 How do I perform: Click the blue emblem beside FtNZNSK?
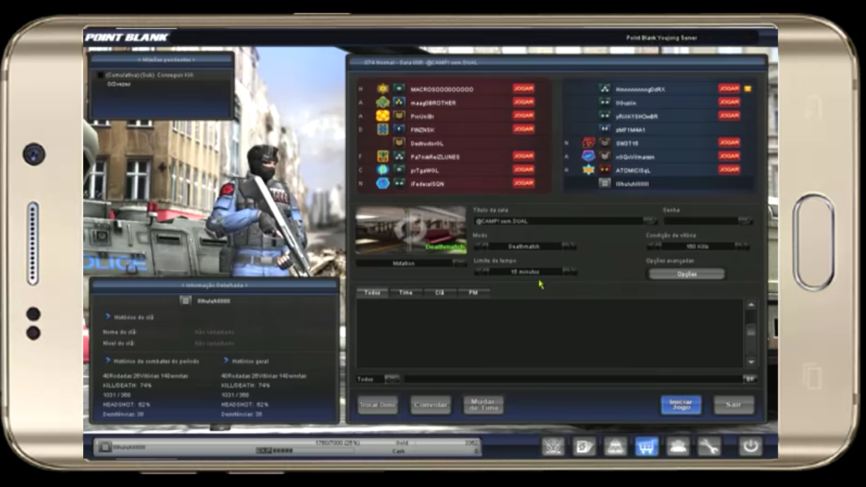[383, 129]
